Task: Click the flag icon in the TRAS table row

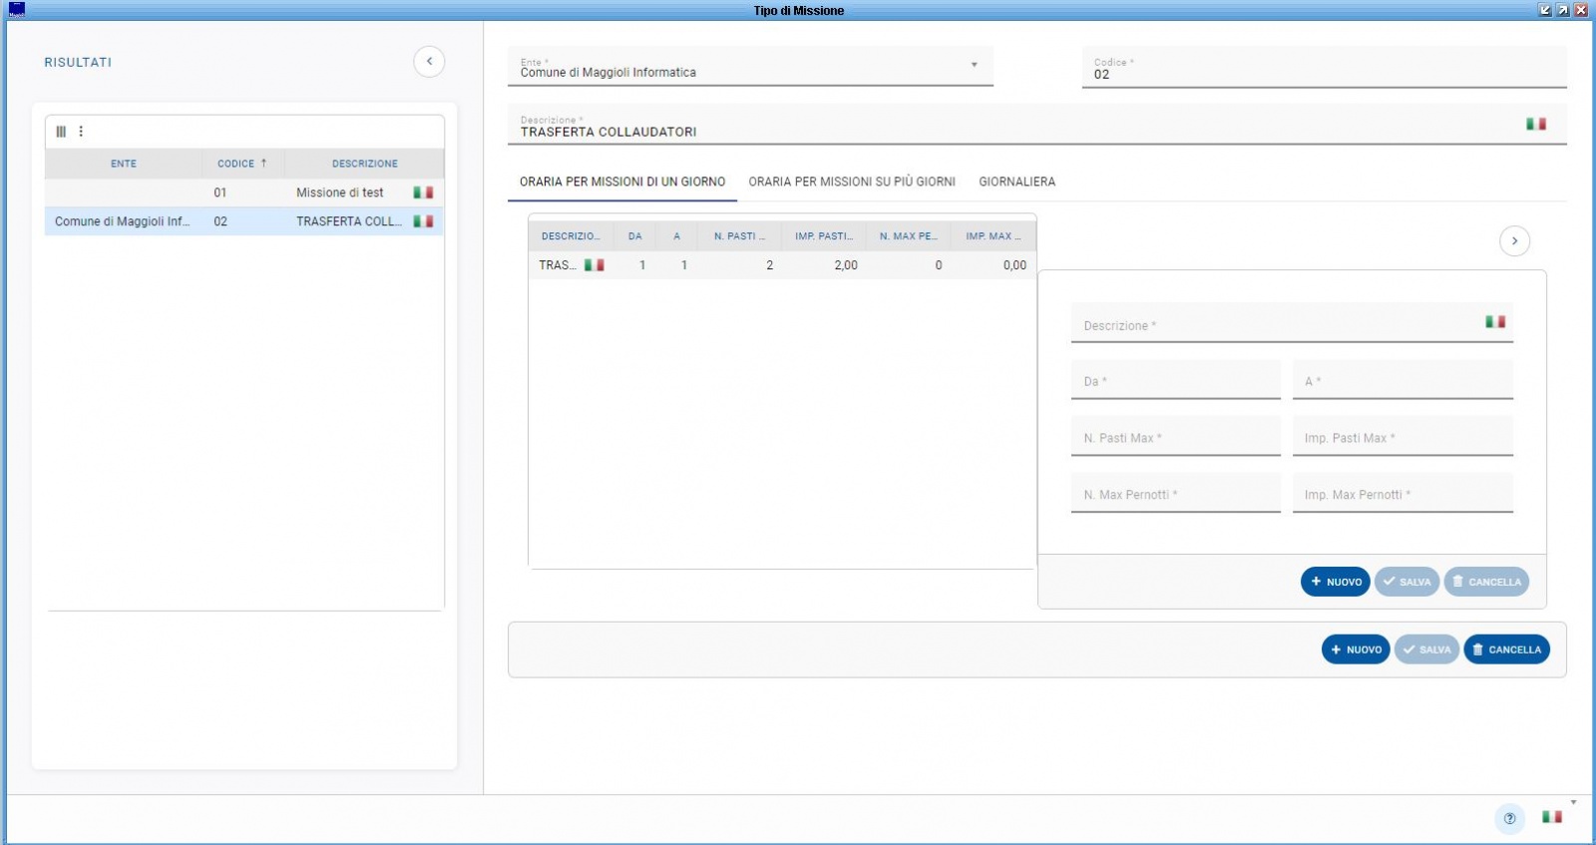Action: click(x=595, y=265)
